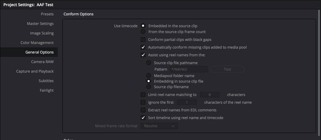Viewport: 321px width, 140px height.
Task: Enable limit reel name matching checkbox
Action: point(143,95)
